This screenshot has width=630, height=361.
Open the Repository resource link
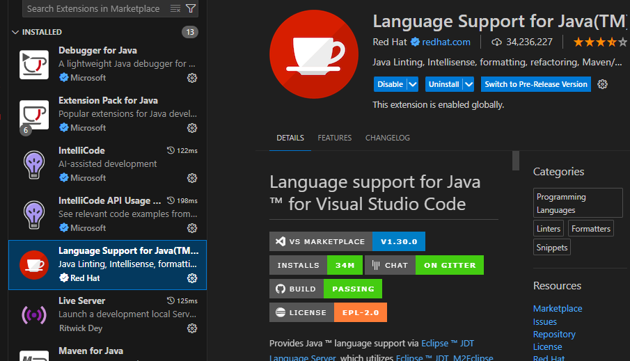pyautogui.click(x=554, y=334)
